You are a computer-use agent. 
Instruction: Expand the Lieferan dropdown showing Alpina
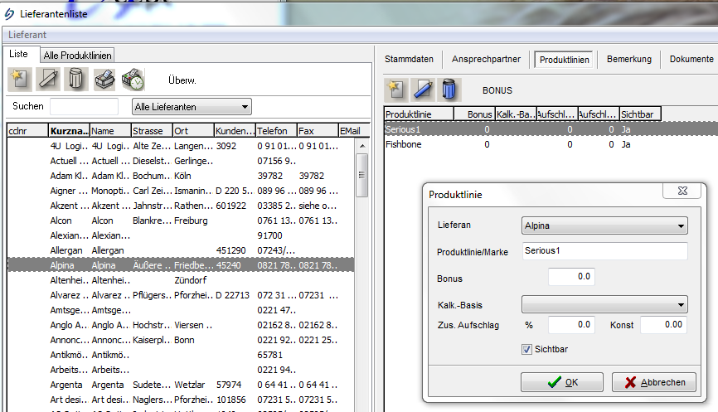(604, 225)
